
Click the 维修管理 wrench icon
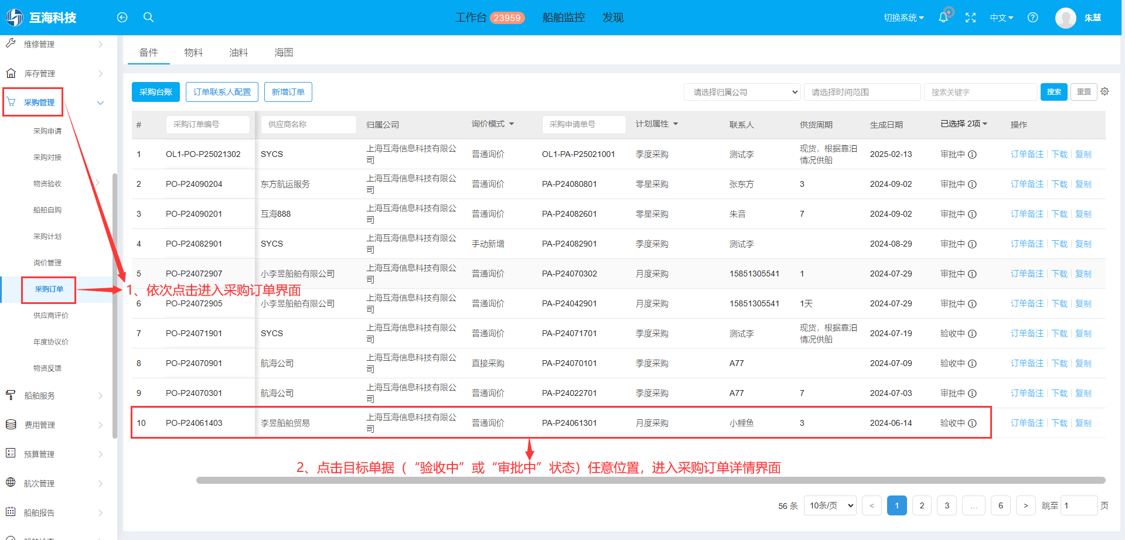(x=11, y=43)
